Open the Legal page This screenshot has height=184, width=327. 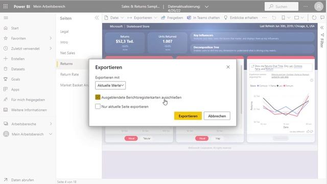click(x=64, y=32)
